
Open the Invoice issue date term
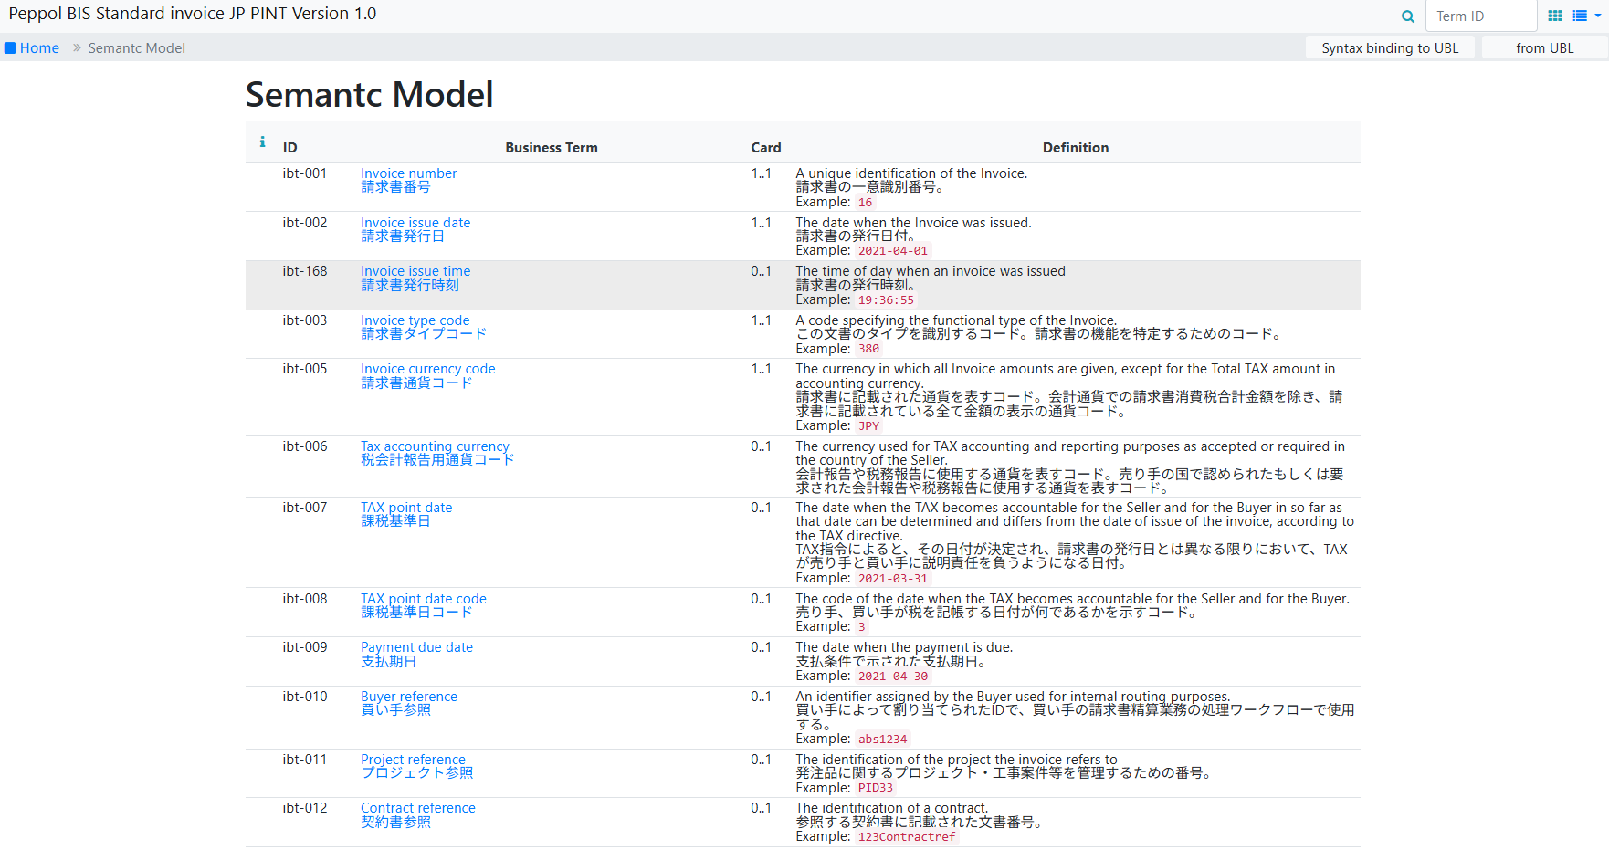415,223
